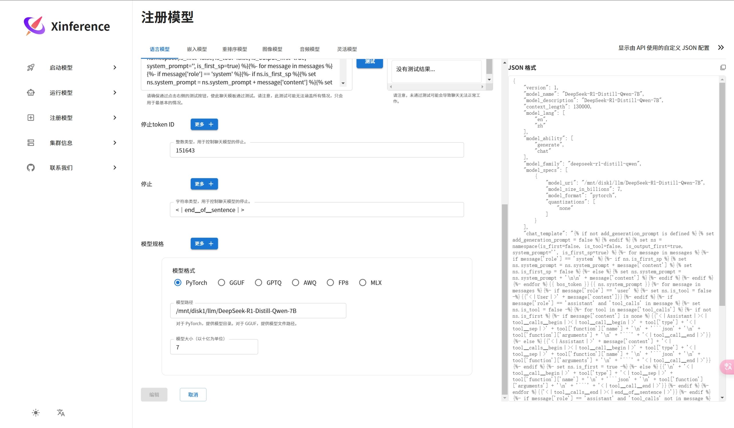Expand the 注册模型 sidebar chevron

115,117
